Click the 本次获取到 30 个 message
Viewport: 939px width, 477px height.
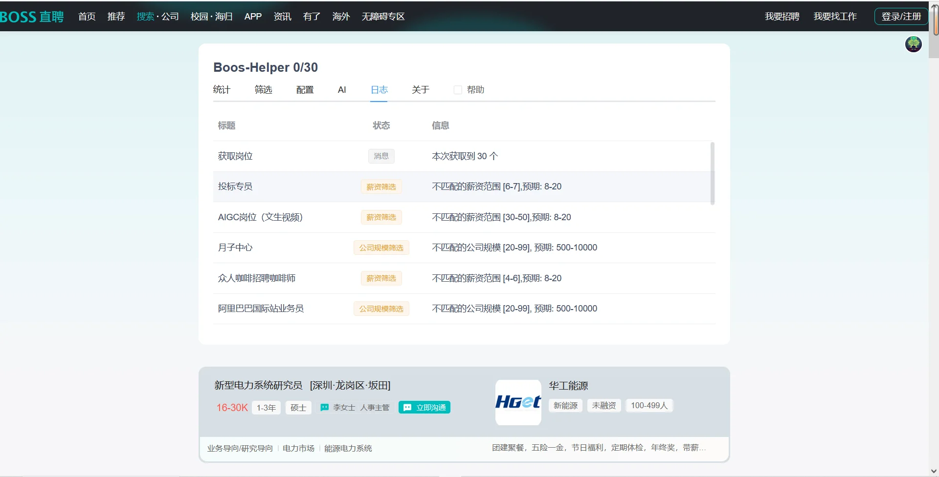point(465,156)
